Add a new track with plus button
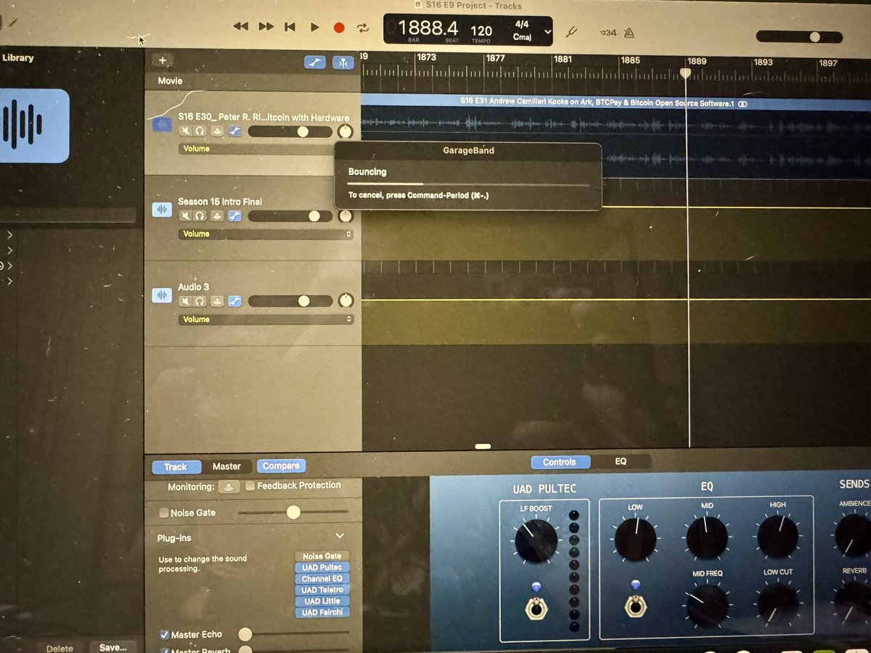871x653 pixels. click(x=163, y=61)
